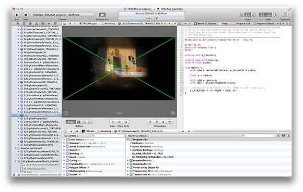Expand the Viewport state row
This screenshot has height=192, width=303.
click(x=64, y=143)
